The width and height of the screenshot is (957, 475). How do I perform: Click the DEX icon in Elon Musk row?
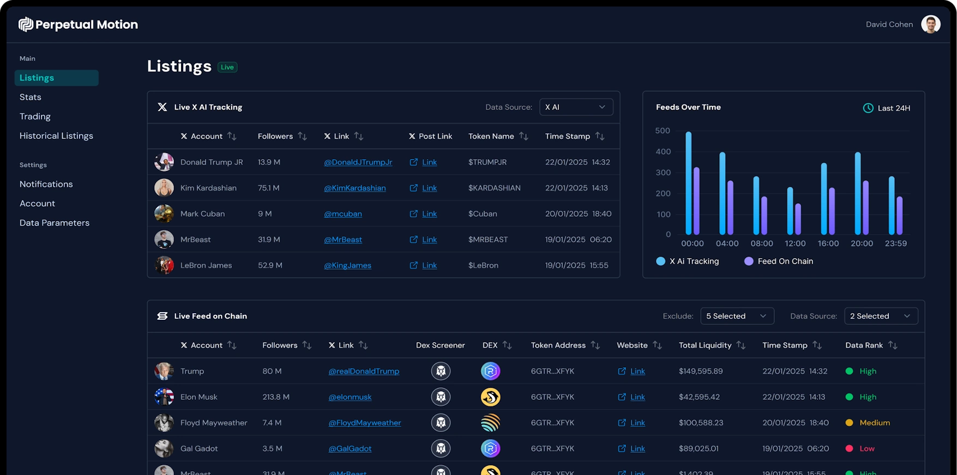491,397
